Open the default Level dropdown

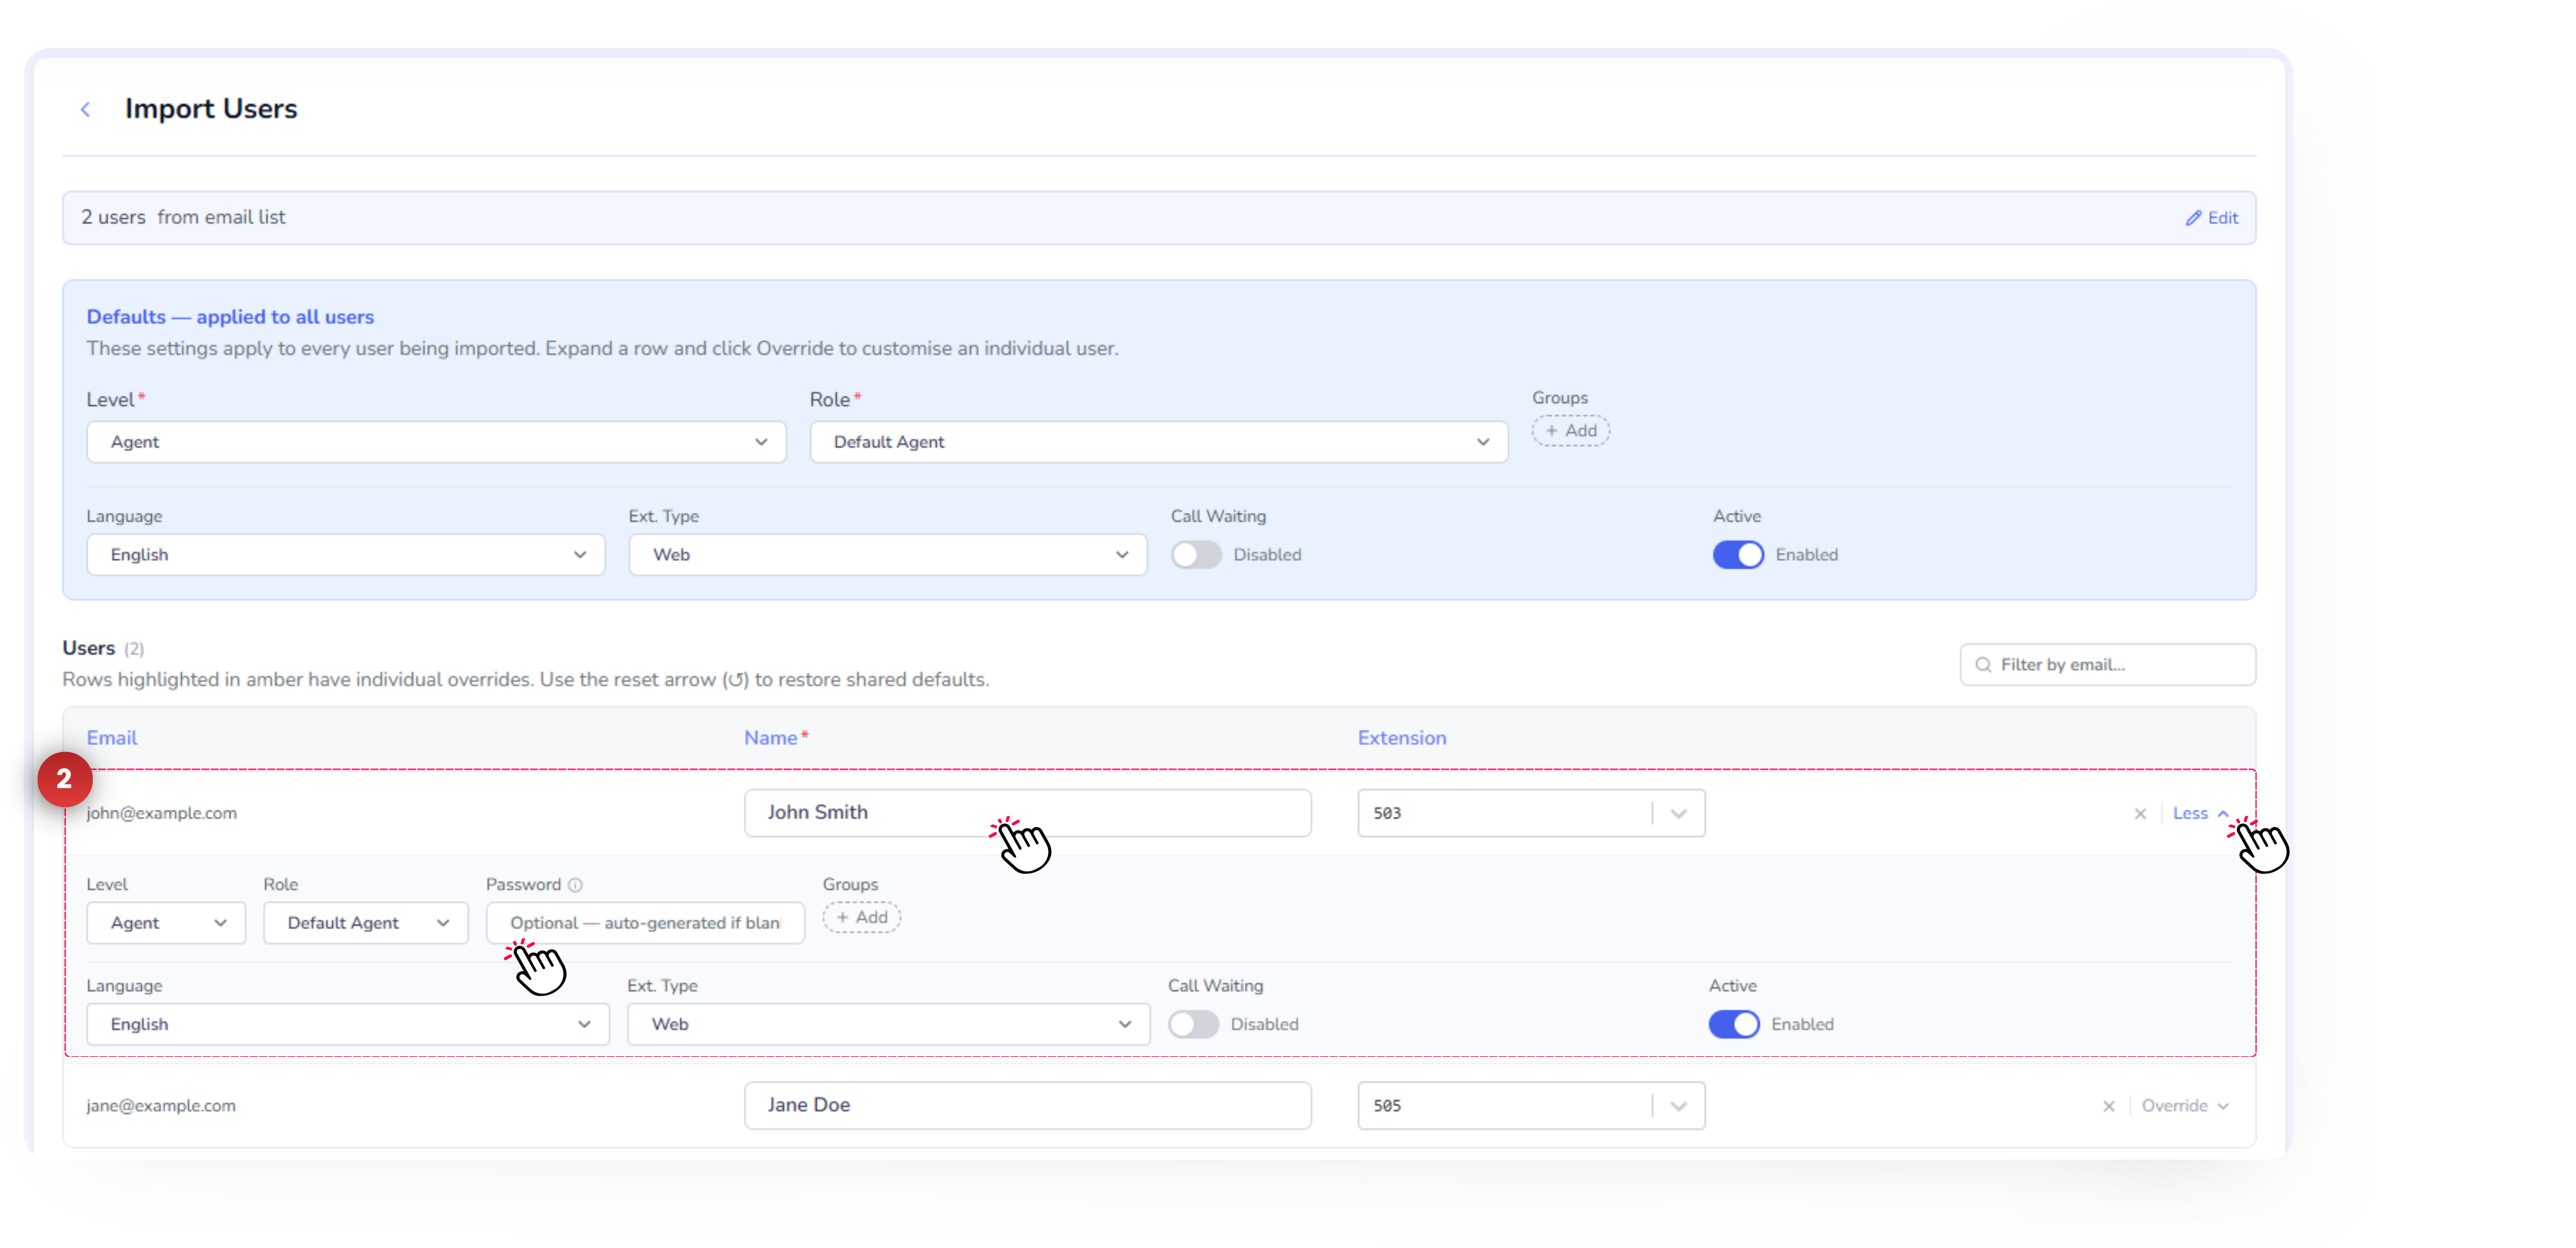click(x=436, y=442)
